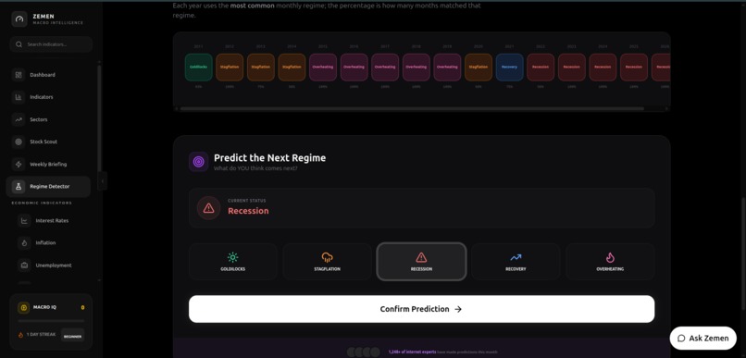This screenshot has height=358, width=746.
Task: Select the 2020 Stagflation regime card
Action: tap(479, 67)
